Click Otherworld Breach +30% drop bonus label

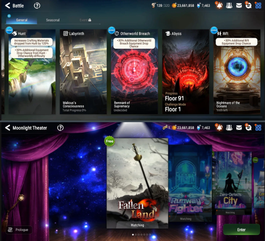(x=134, y=43)
